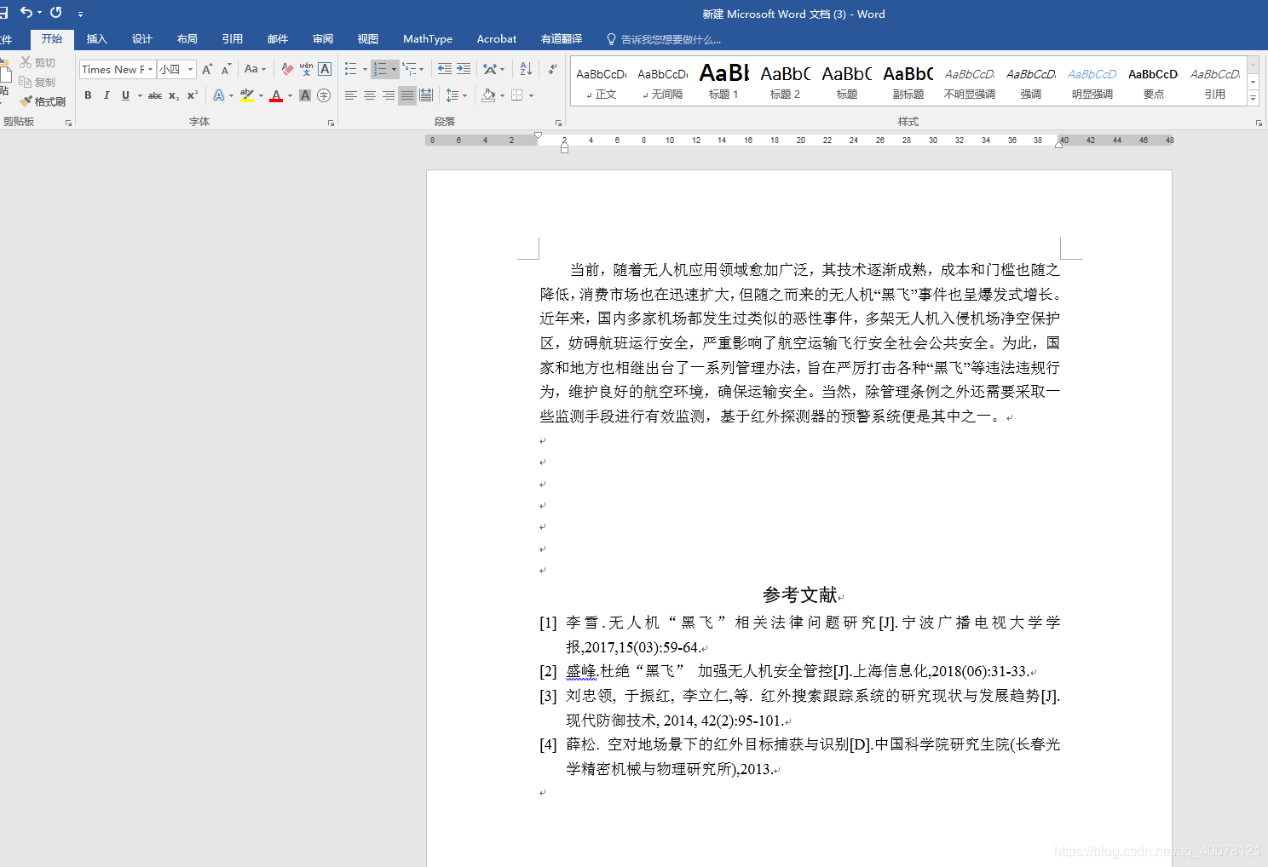Viewport: 1268px width, 867px height.
Task: Click the Borders icon
Action: pos(517,95)
